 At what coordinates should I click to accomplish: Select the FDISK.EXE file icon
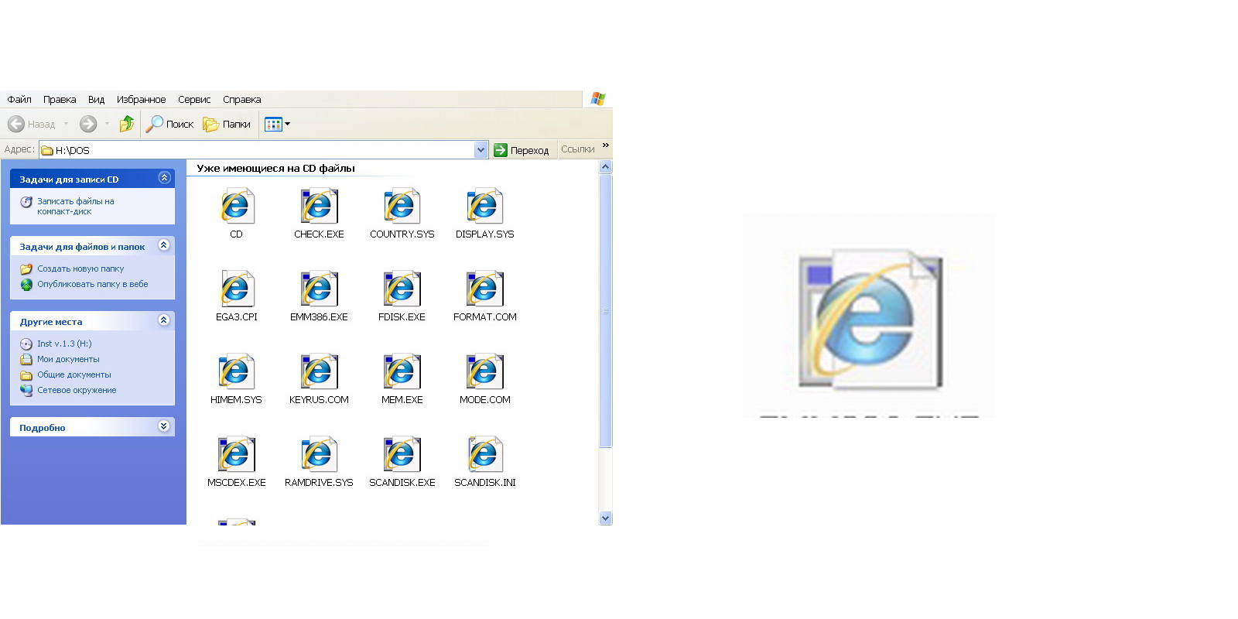[x=402, y=289]
